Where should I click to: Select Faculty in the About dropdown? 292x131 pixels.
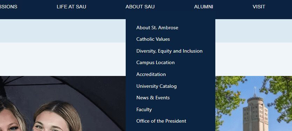pos(144,109)
